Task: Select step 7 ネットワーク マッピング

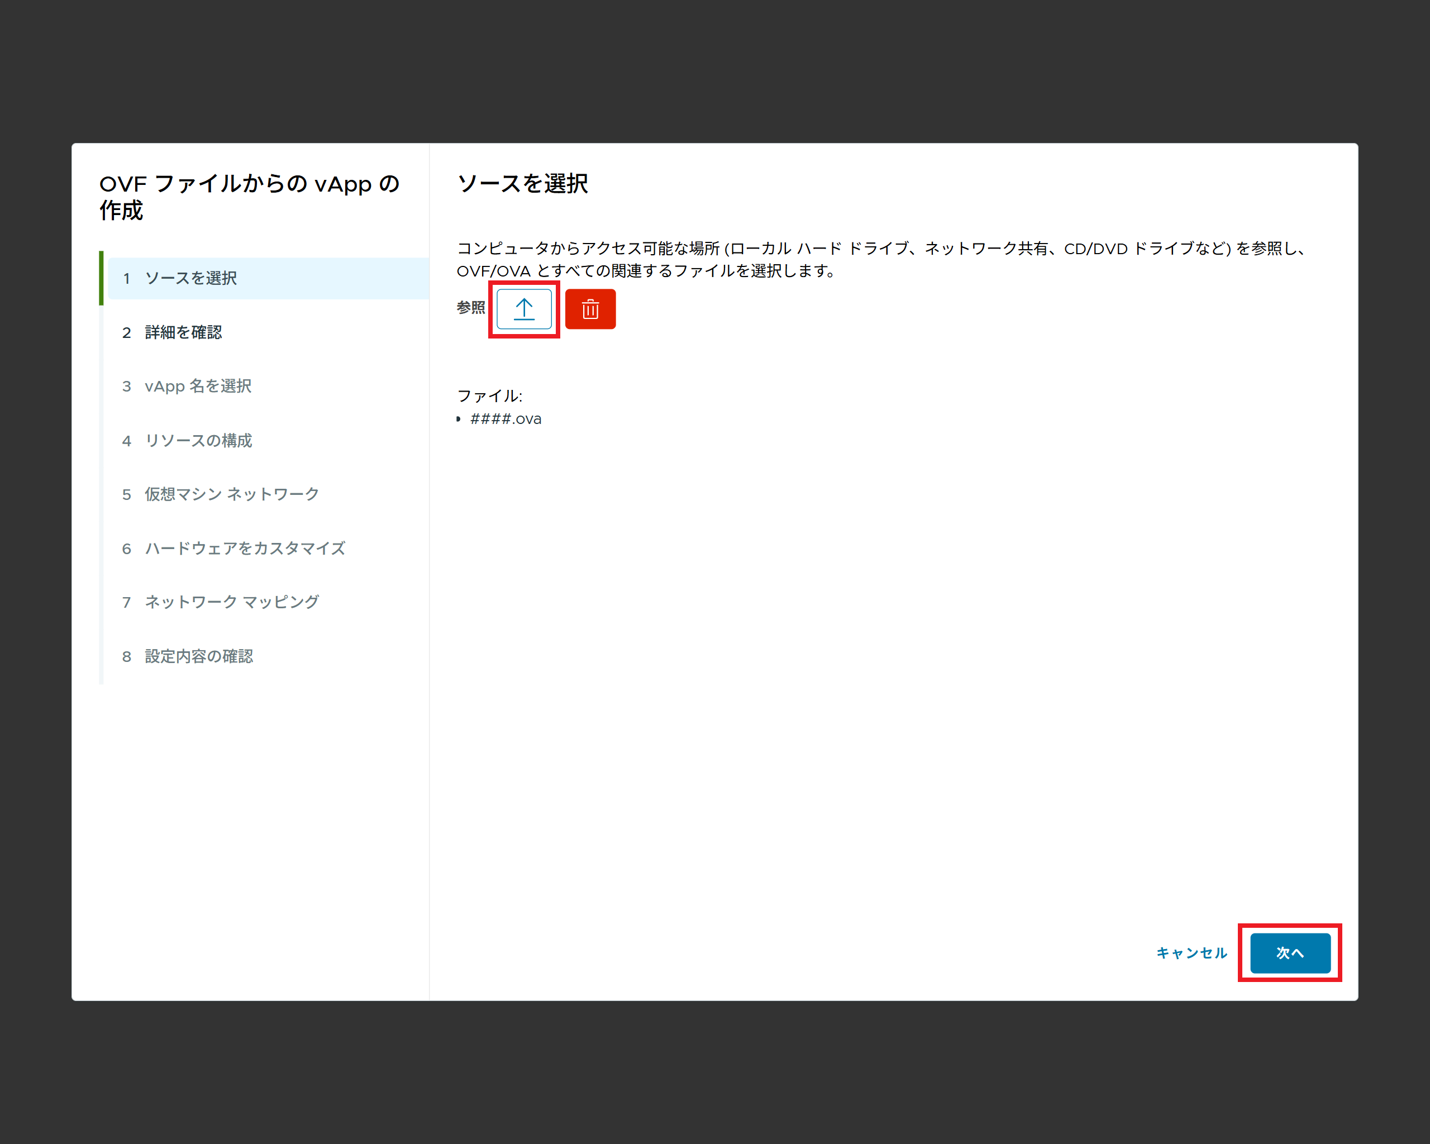Action: click(231, 602)
